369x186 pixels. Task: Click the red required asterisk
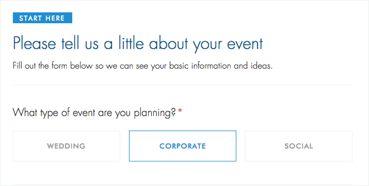(180, 111)
